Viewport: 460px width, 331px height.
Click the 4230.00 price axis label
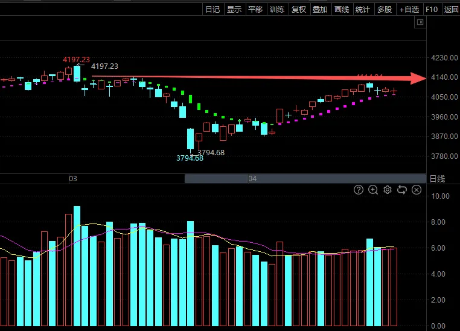[444, 58]
